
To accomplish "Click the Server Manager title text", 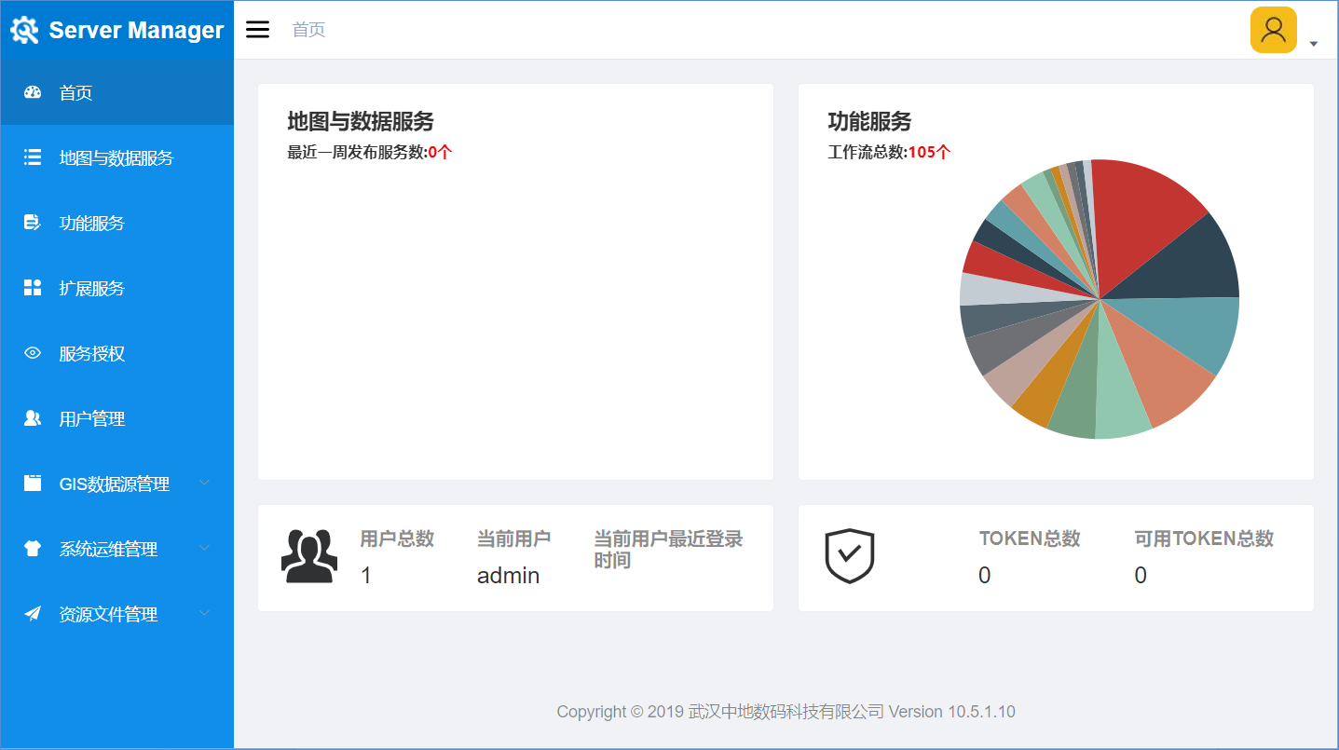I will point(136,30).
